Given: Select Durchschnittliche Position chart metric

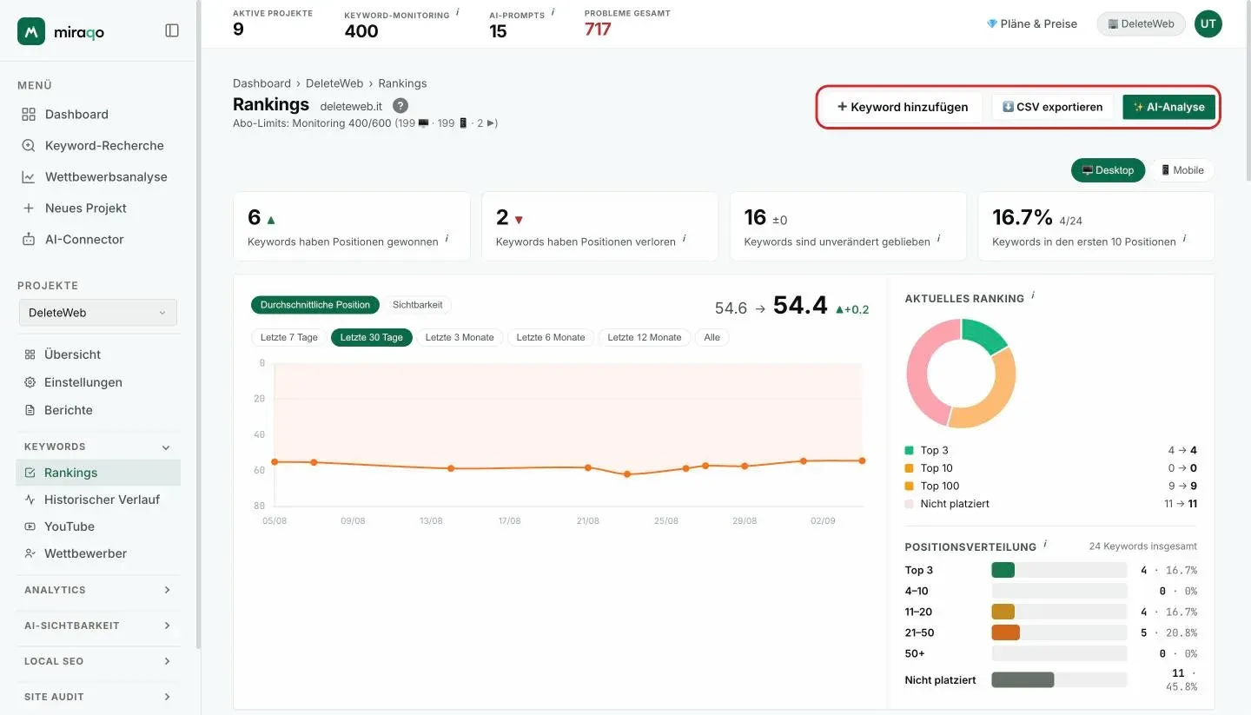Looking at the screenshot, I should [315, 305].
